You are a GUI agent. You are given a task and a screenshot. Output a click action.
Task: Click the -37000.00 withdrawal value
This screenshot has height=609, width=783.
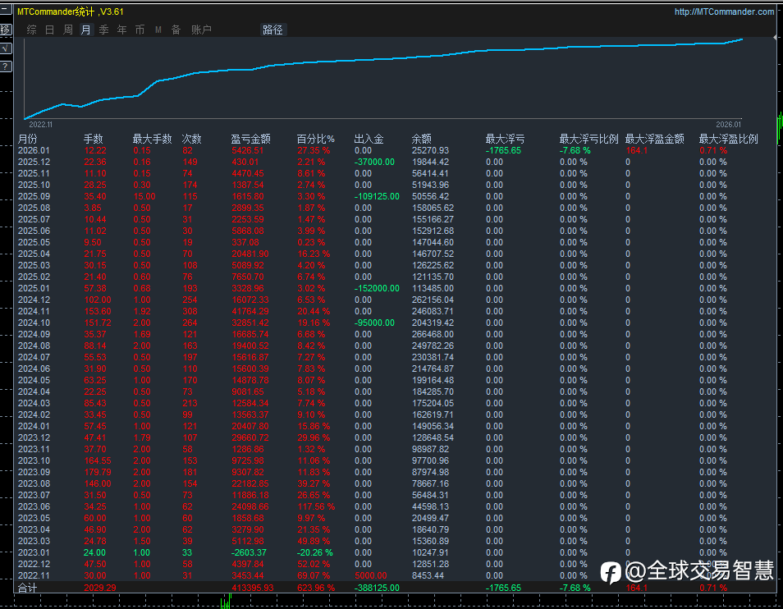pyautogui.click(x=374, y=162)
